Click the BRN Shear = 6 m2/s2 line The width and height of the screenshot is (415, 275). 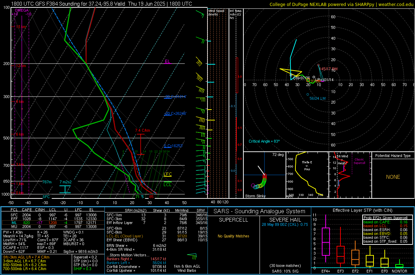(x=136, y=245)
